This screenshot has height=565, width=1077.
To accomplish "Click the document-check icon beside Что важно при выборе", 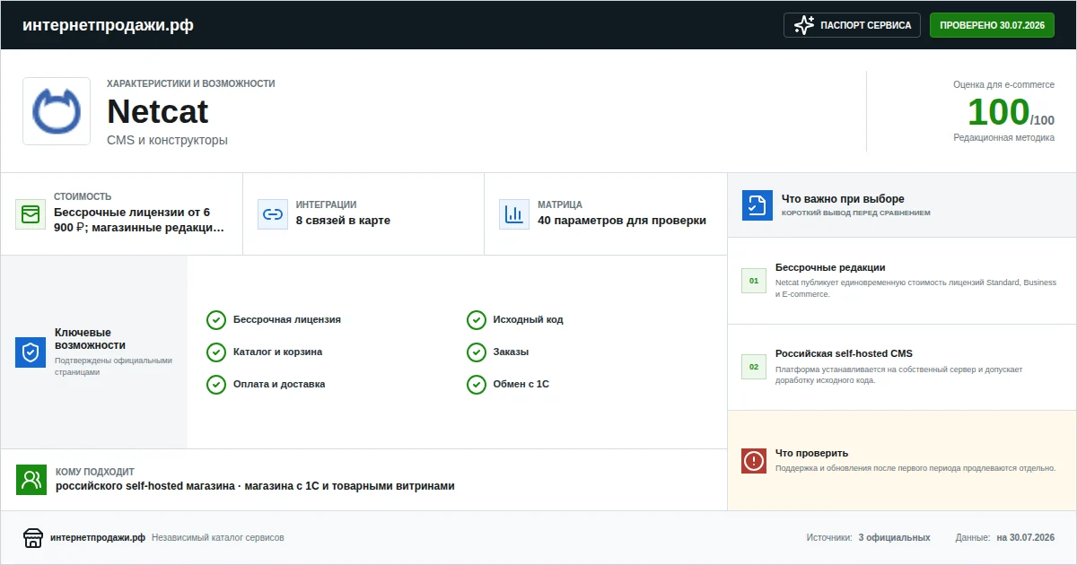I will (x=757, y=205).
